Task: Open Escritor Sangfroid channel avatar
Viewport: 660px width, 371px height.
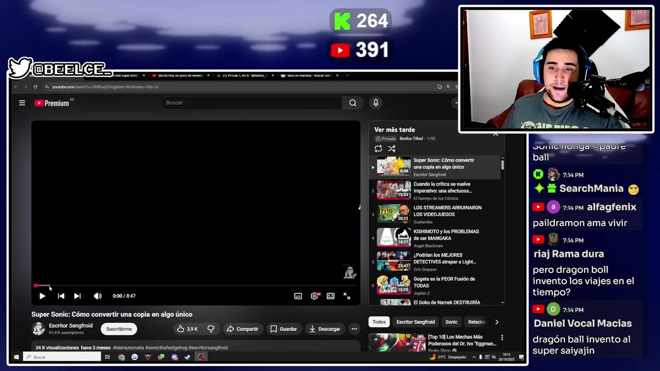Action: point(38,329)
